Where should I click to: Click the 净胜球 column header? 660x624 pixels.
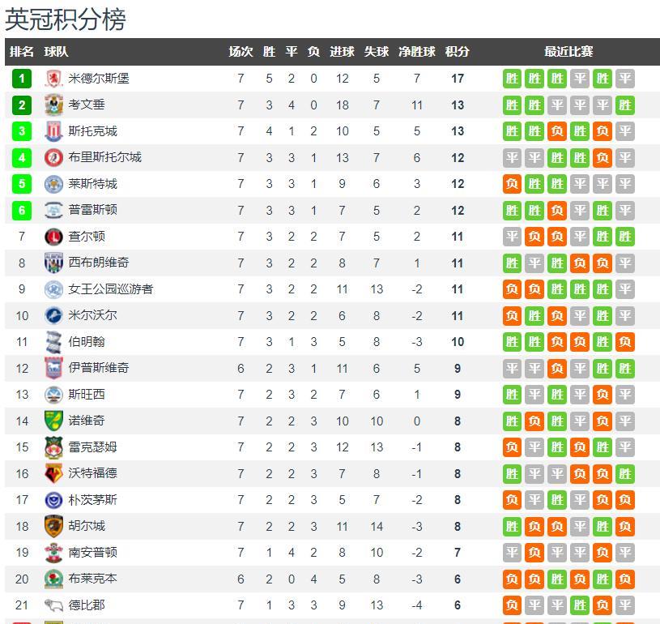[x=417, y=51]
